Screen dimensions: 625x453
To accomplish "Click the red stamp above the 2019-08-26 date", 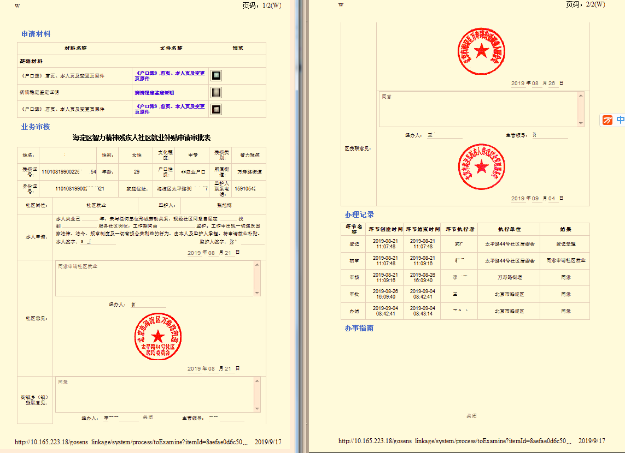I will pyautogui.click(x=482, y=51).
